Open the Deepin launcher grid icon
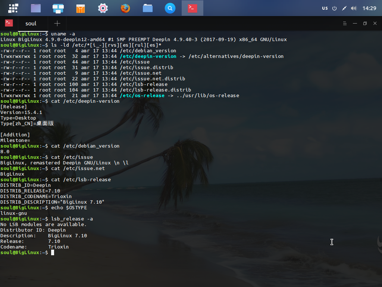Screen dimensions: 382x287 coord(13,8)
